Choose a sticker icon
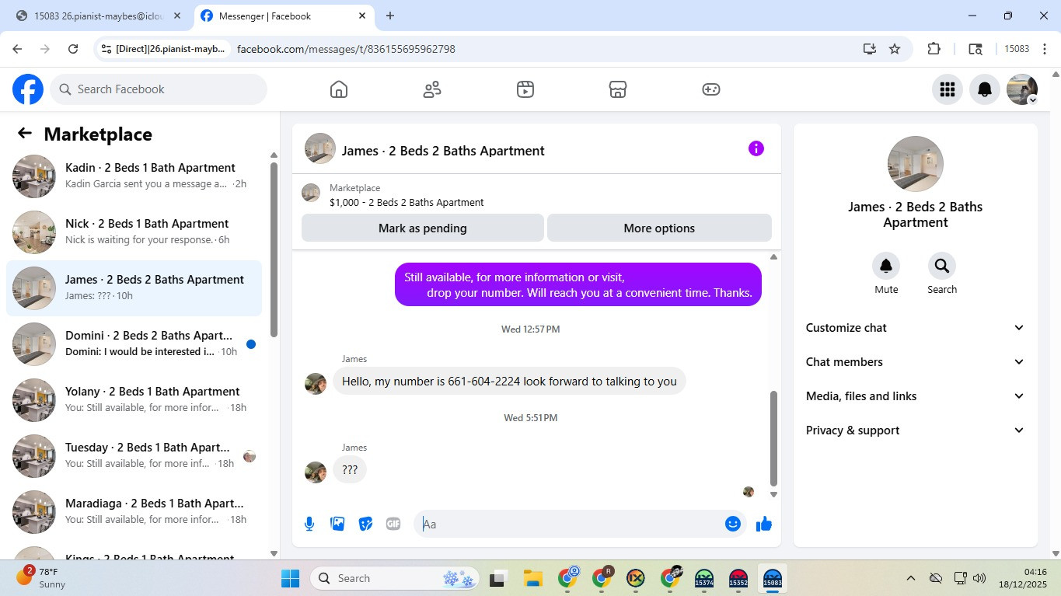The width and height of the screenshot is (1061, 596). pyautogui.click(x=365, y=524)
